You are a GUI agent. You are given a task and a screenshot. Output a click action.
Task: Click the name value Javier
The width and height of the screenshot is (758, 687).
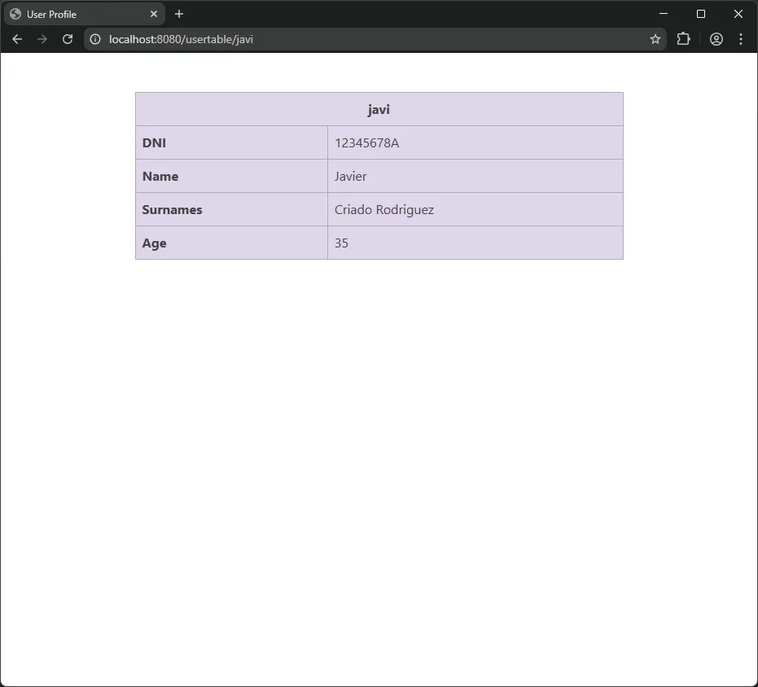pyautogui.click(x=350, y=176)
